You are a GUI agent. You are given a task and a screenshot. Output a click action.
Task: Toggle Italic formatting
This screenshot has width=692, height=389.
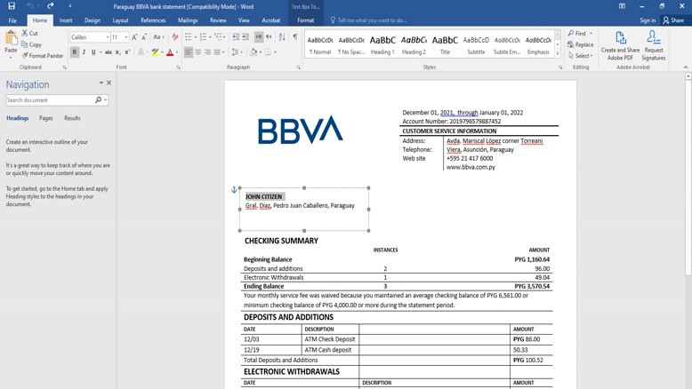pos(84,52)
